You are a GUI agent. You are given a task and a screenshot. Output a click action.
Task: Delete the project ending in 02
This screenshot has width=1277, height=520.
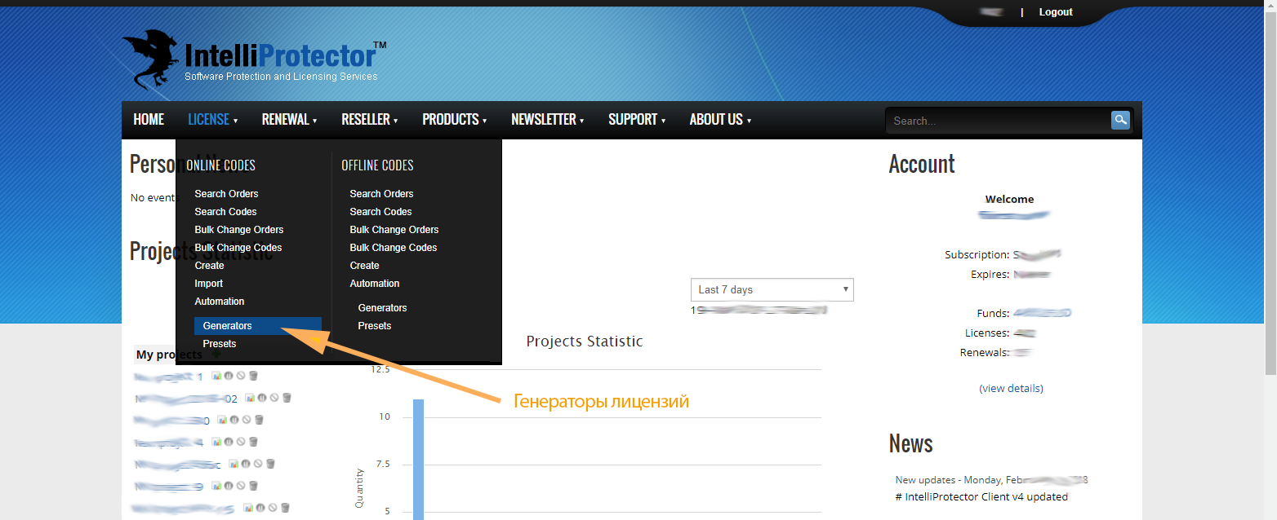287,398
